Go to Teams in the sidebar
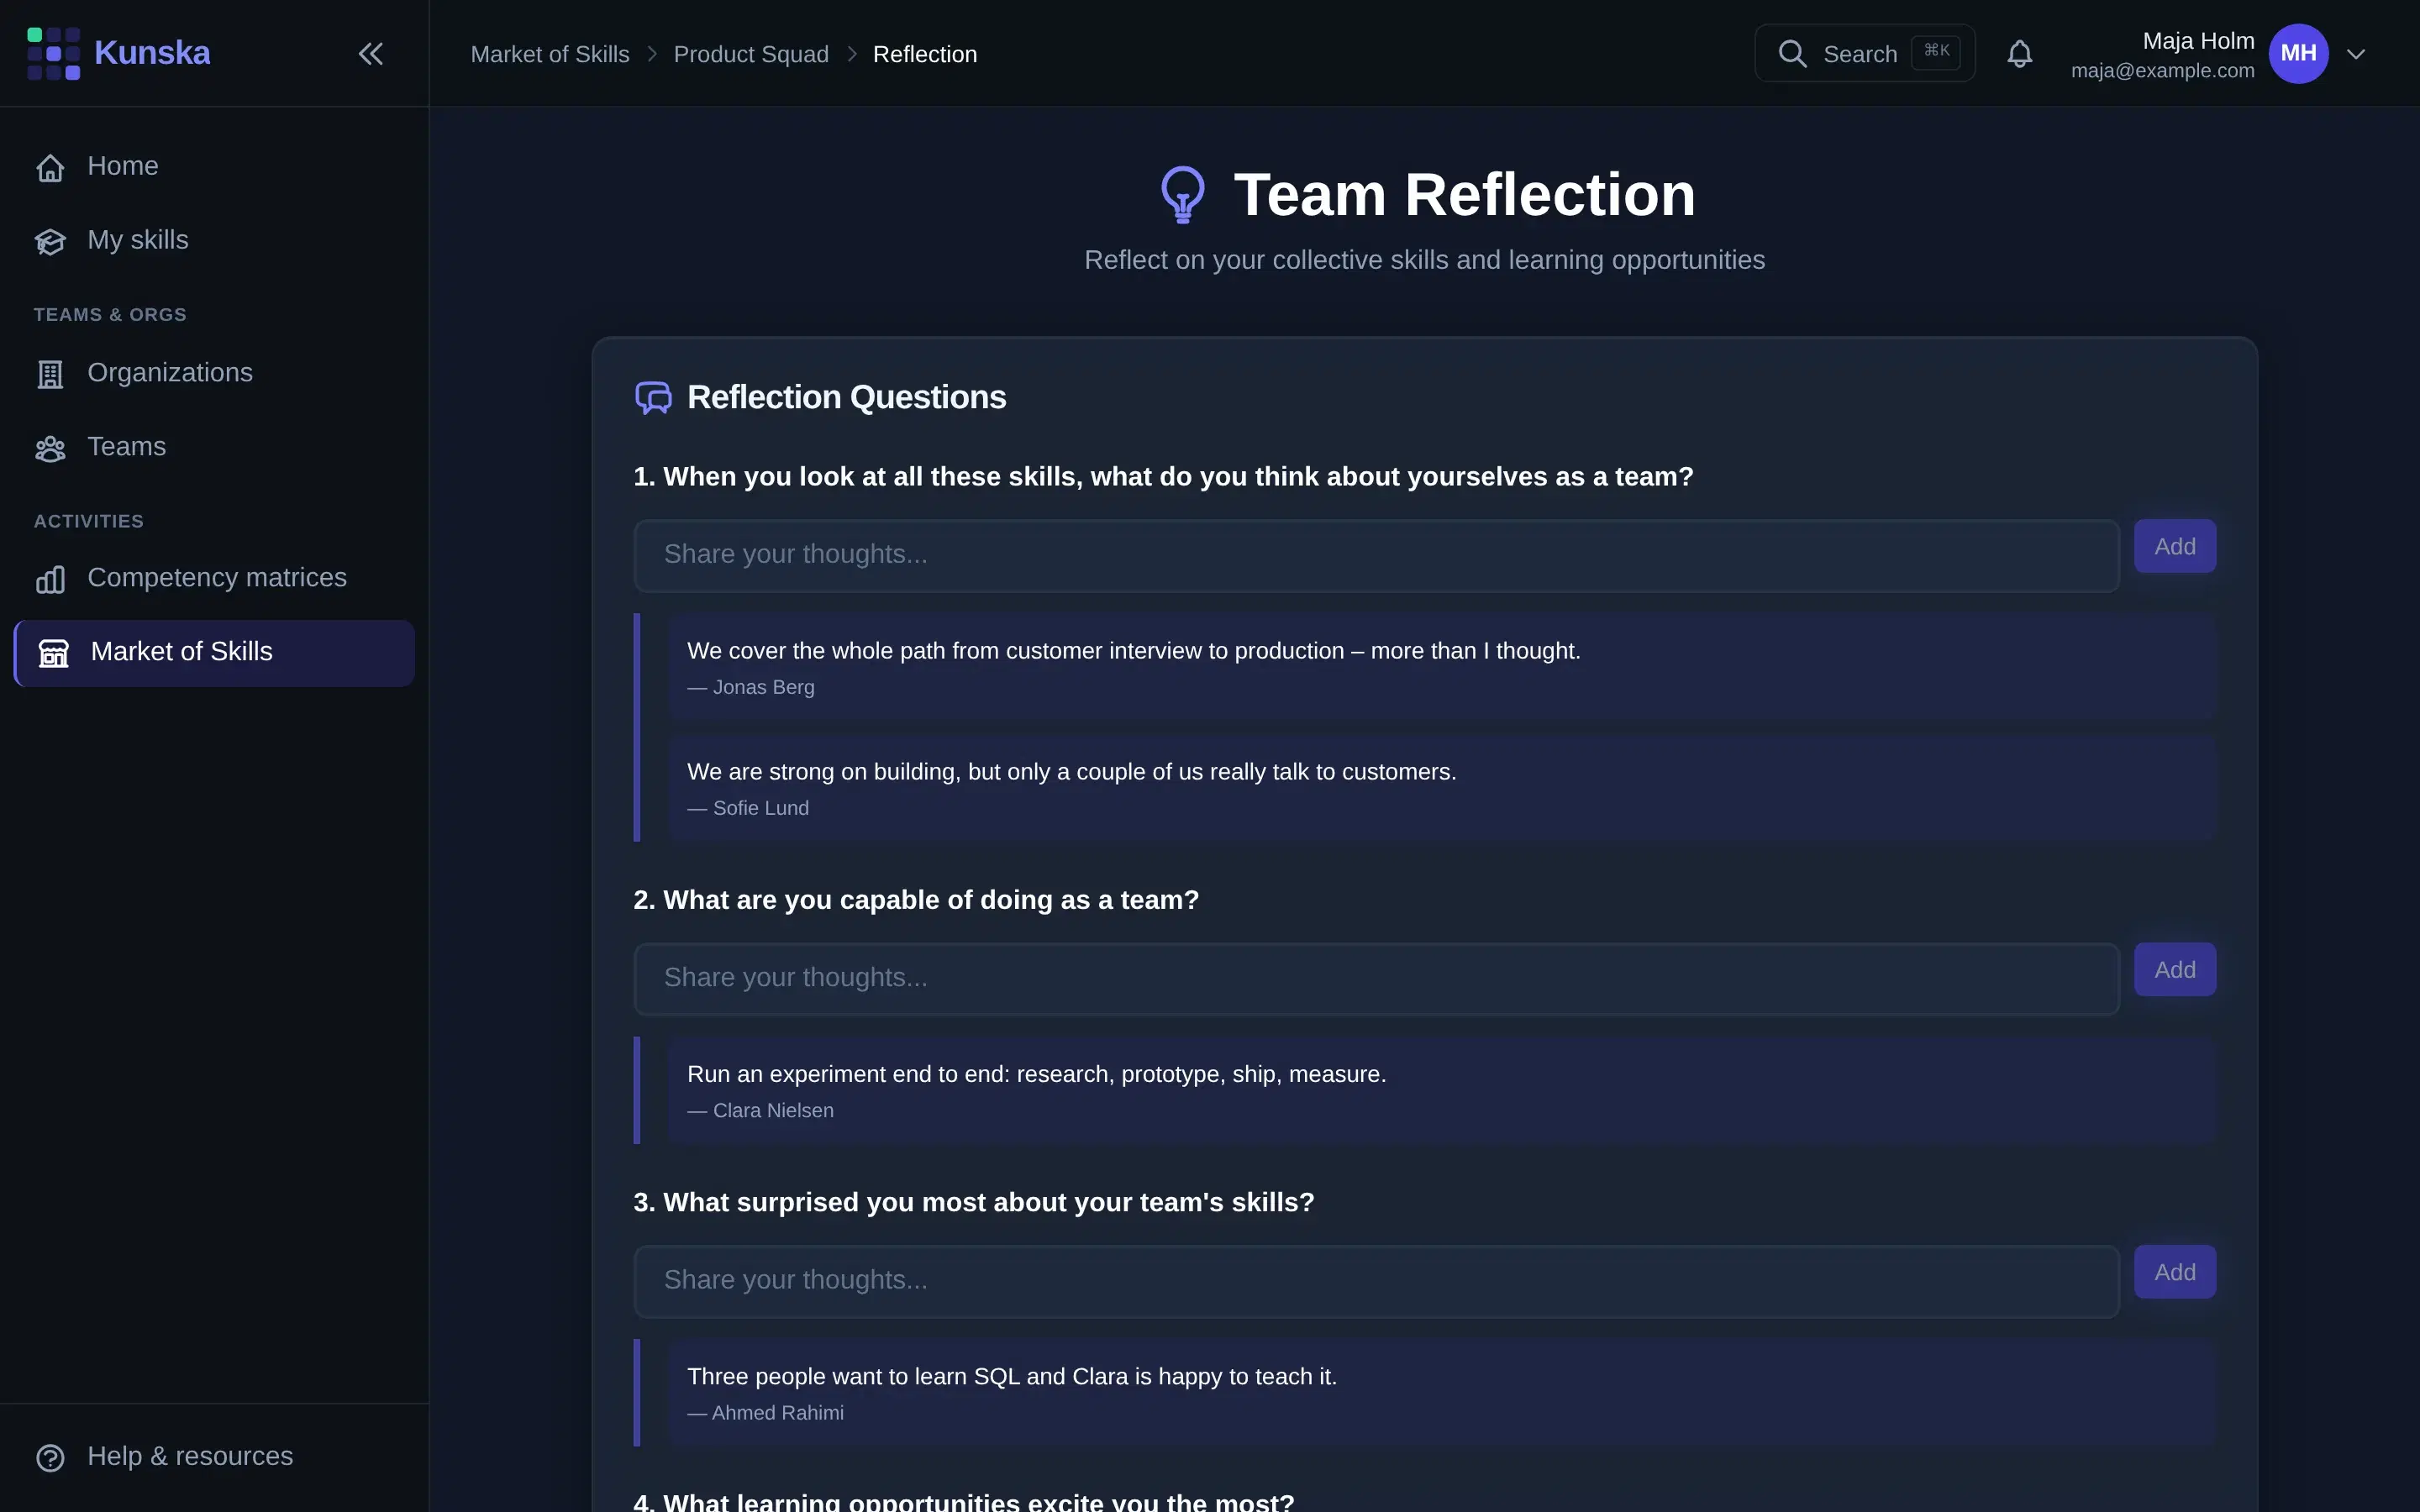The image size is (2420, 1512). click(x=214, y=447)
